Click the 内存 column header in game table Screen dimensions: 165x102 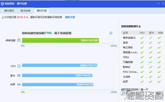tap(161, 33)
